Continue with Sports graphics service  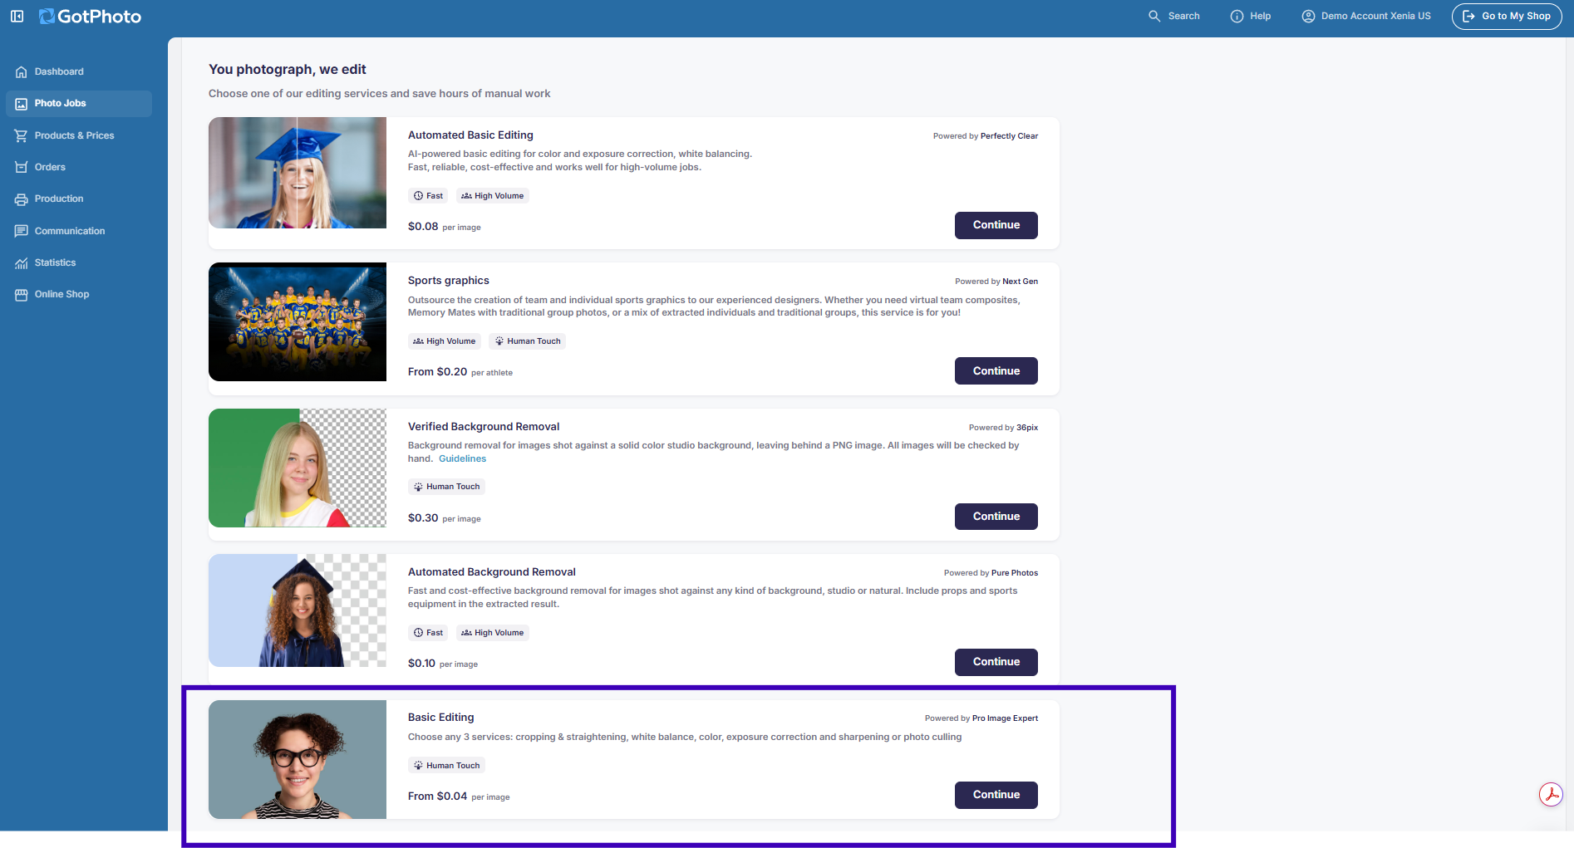pos(996,370)
